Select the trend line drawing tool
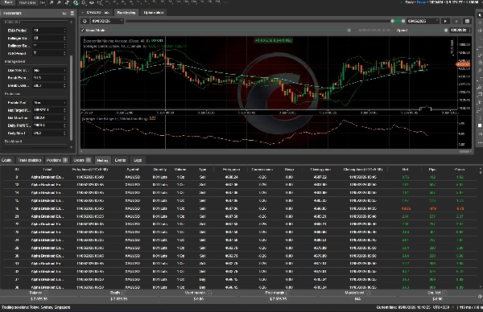Viewport: 483px width, 312px height. coord(480,55)
